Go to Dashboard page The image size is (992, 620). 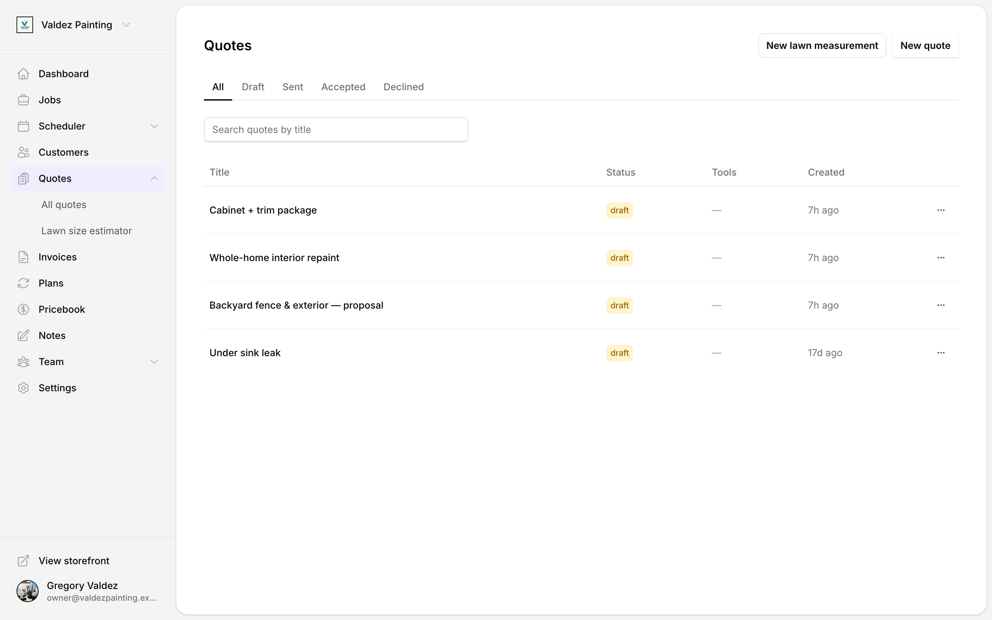tap(88, 74)
